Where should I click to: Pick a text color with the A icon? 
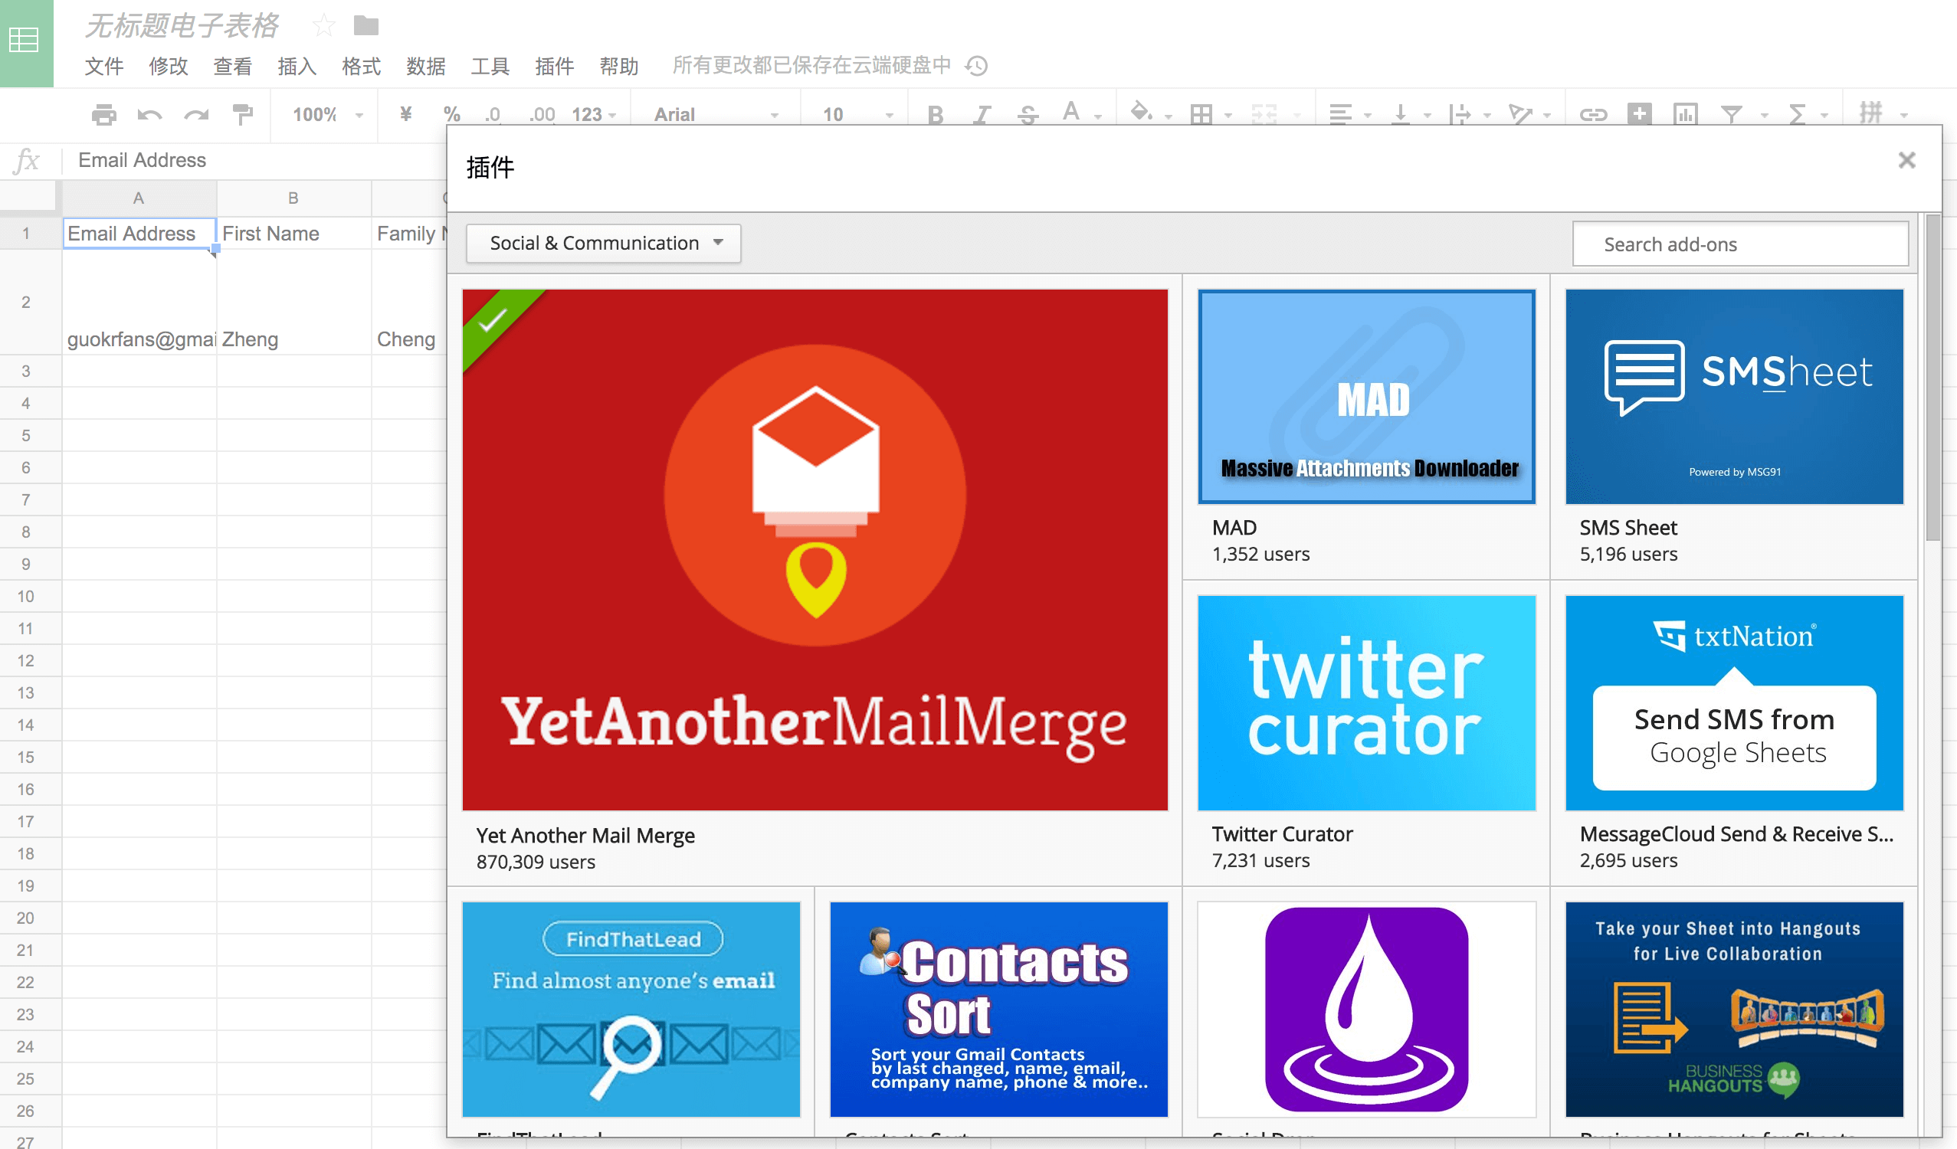[x=1072, y=113]
